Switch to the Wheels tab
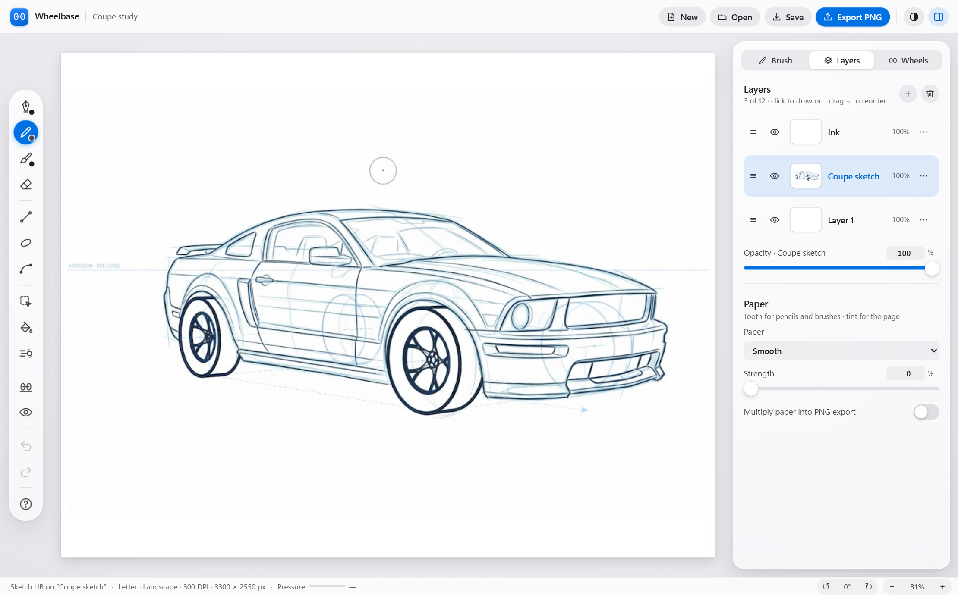Screen dimensions: 958x595 pos(908,60)
